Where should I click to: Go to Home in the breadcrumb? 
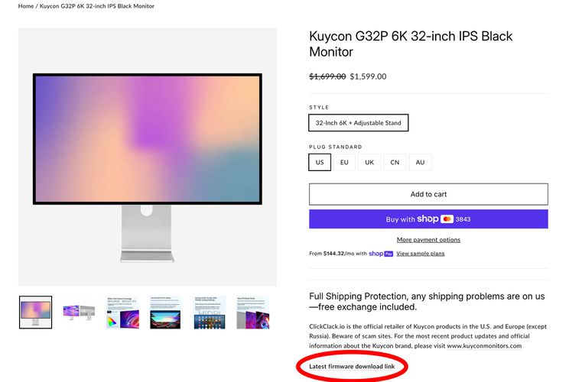pyautogui.click(x=25, y=6)
